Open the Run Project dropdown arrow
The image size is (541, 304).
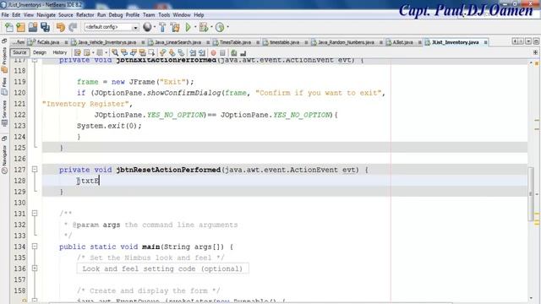pos(195,27)
